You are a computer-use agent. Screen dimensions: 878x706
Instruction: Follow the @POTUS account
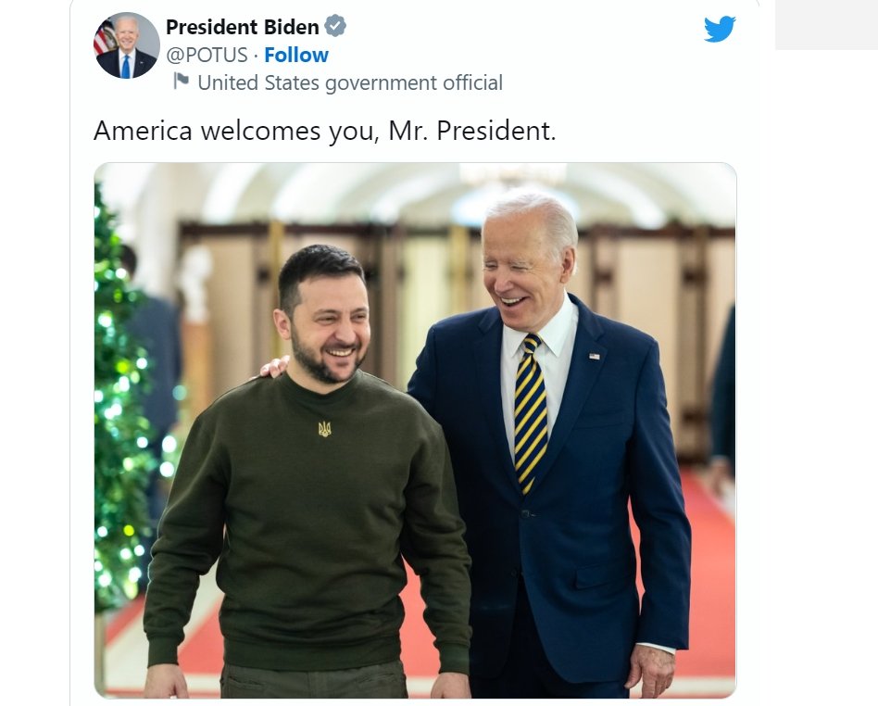click(x=296, y=55)
